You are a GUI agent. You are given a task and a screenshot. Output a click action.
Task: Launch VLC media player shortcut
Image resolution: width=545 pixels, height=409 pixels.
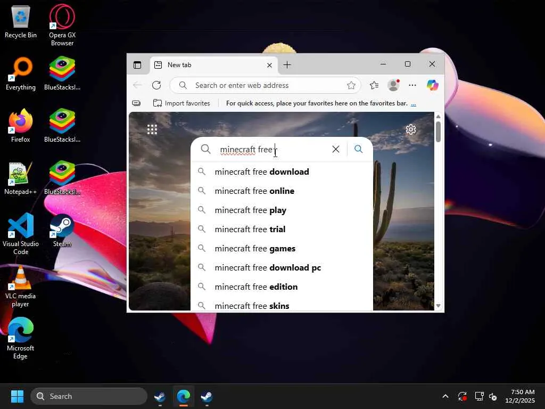pyautogui.click(x=21, y=286)
